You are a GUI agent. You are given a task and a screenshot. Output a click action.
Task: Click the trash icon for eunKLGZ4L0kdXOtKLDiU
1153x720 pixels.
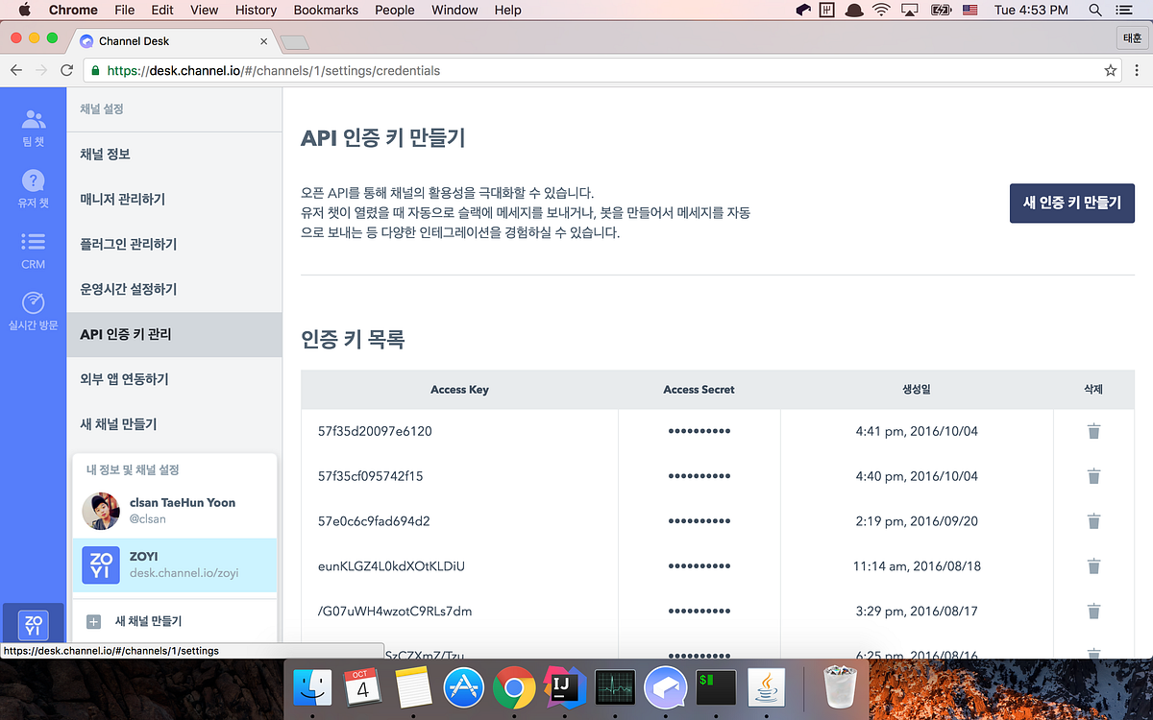[x=1093, y=566]
